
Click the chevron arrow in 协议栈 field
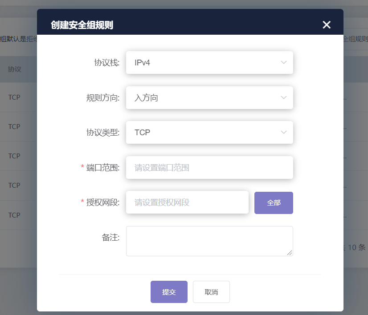coord(284,63)
